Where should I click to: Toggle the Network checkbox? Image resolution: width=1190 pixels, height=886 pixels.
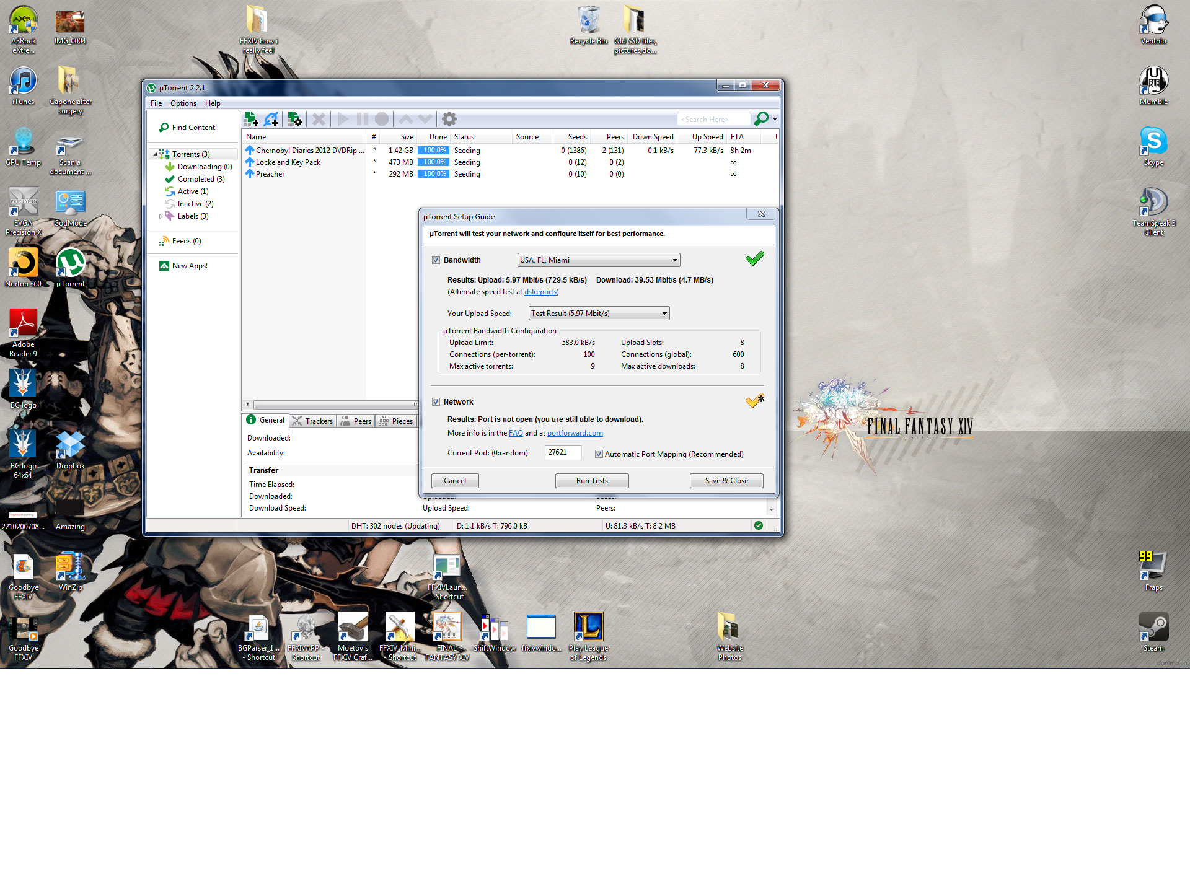pyautogui.click(x=436, y=402)
